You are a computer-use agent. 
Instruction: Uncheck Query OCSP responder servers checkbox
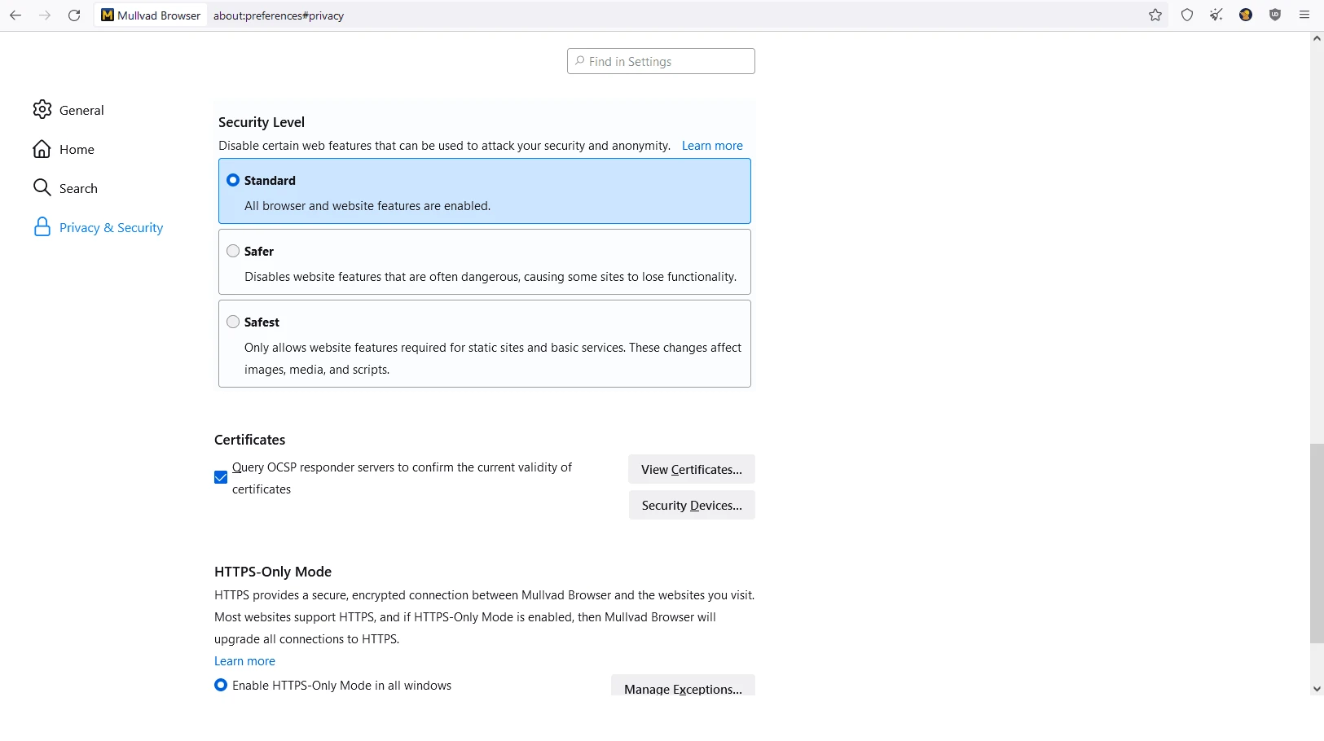(221, 477)
